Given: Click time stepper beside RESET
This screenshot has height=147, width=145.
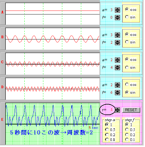Looking at the screenshot, I should coord(117,110).
